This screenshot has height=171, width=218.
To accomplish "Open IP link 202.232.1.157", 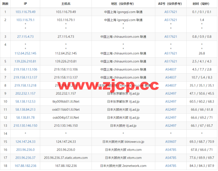I will [x=26, y=94].
